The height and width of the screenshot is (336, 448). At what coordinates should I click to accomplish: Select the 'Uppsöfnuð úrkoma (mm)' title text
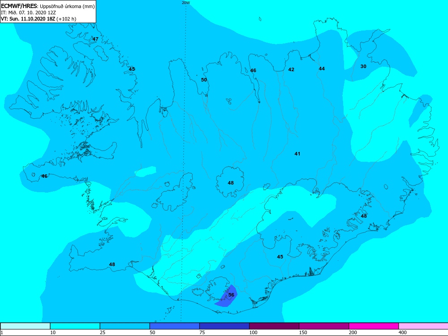click(67, 6)
